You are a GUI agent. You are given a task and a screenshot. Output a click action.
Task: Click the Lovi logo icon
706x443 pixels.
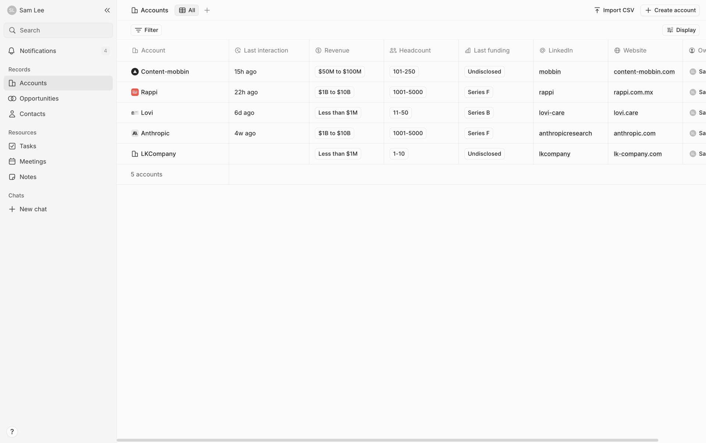point(135,113)
